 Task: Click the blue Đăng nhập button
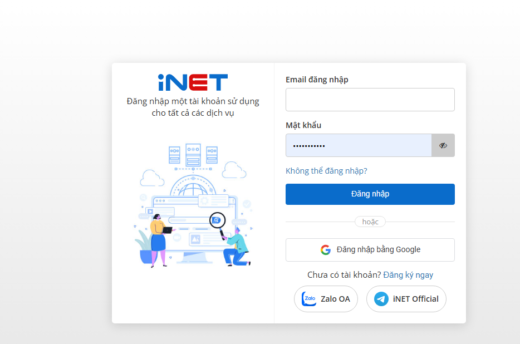click(370, 194)
